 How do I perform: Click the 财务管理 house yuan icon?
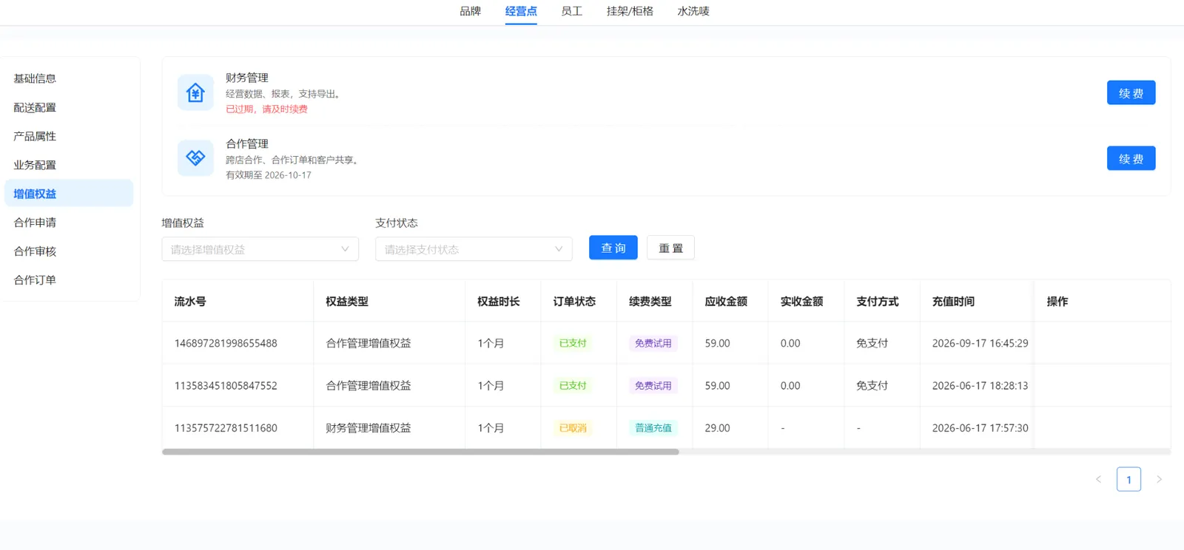[195, 92]
